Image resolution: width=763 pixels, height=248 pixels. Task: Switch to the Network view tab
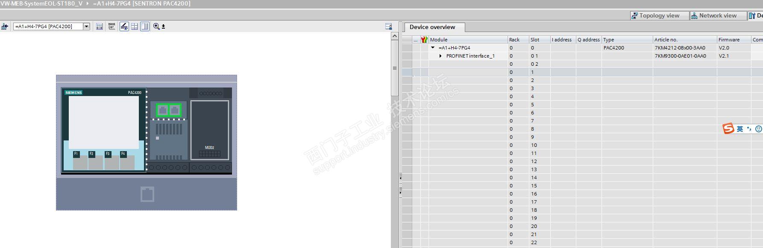[718, 15]
